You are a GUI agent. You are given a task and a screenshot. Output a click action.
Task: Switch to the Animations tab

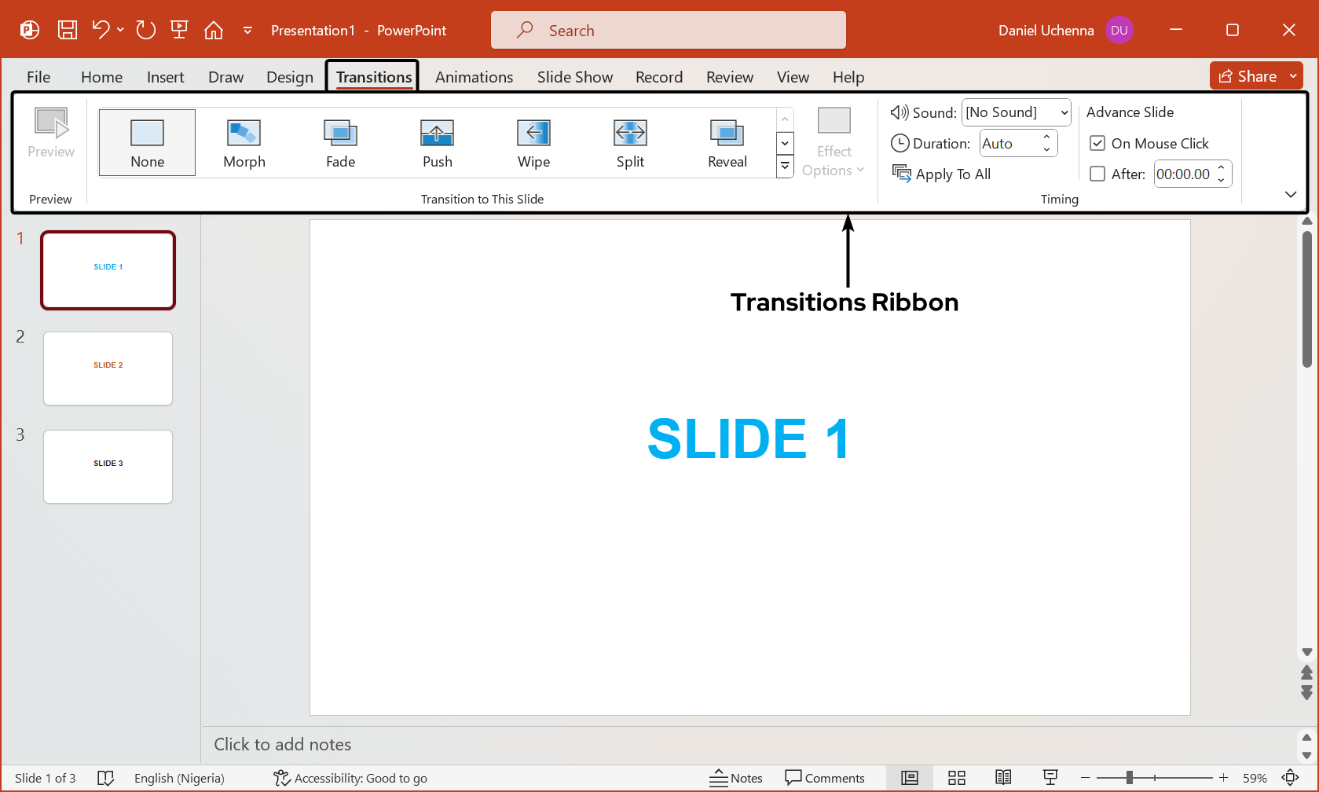point(474,76)
